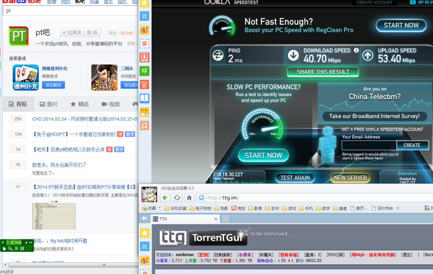This screenshot has height=274, width=433.
Task: Click the magnifier in the 五笔拼音 IME bar
Action: [10, 248]
